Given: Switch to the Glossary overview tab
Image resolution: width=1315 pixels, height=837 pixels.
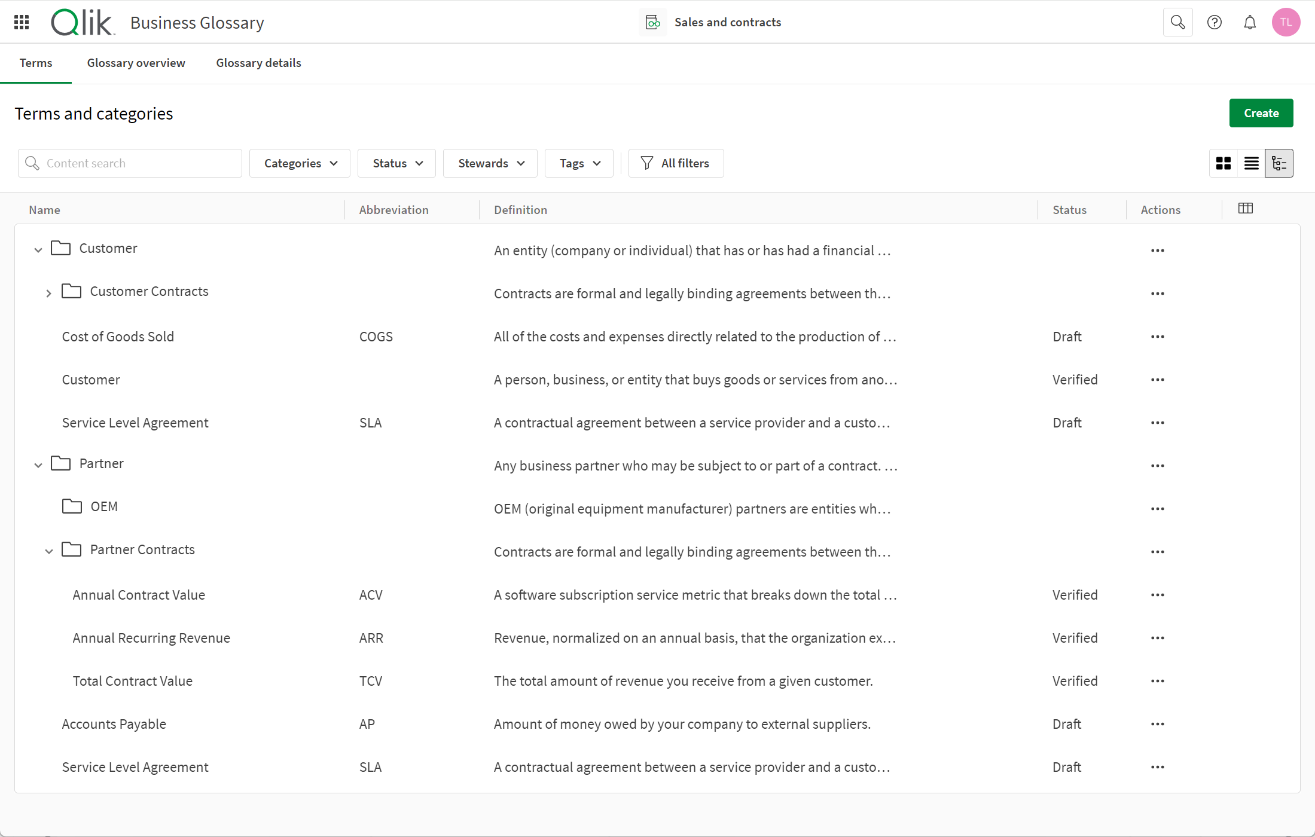Looking at the screenshot, I should point(136,62).
